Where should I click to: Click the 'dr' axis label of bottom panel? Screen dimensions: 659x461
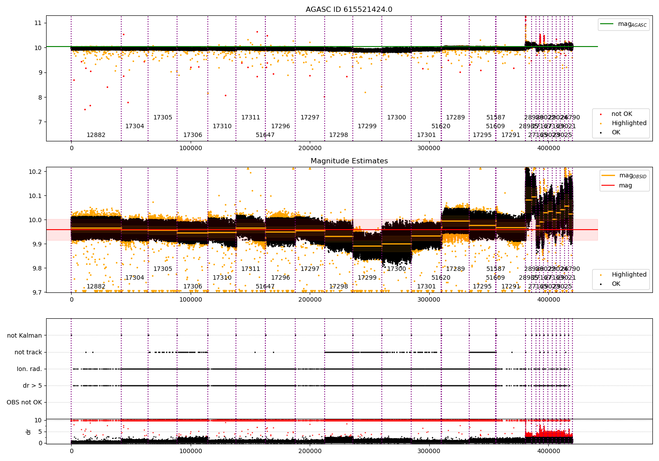(29, 432)
